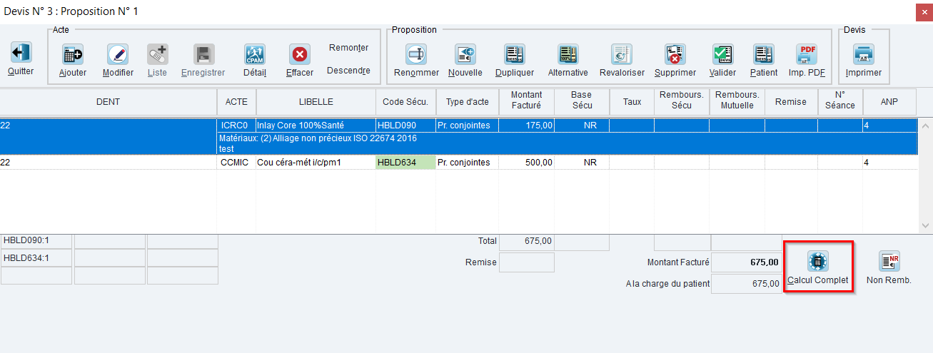Click the Base Sécu column header
This screenshot has width=933, height=353.
click(x=582, y=102)
